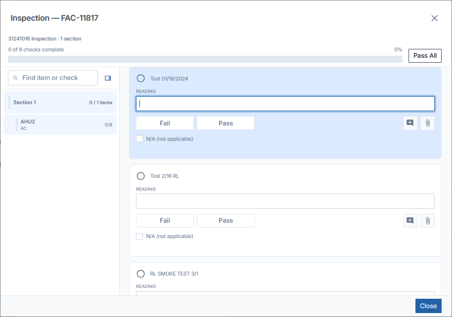Toggle the sidebar panel icon
This screenshot has height=317, width=452.
108,78
